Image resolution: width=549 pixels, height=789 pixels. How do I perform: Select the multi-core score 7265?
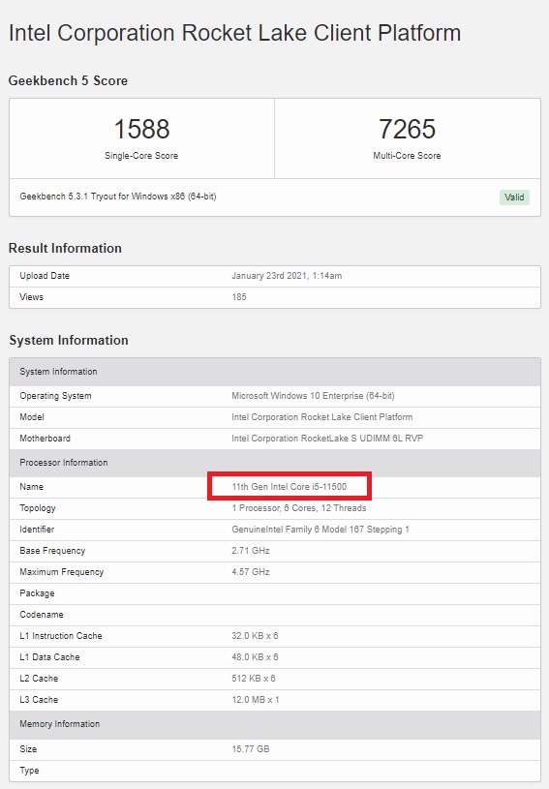[x=407, y=129]
